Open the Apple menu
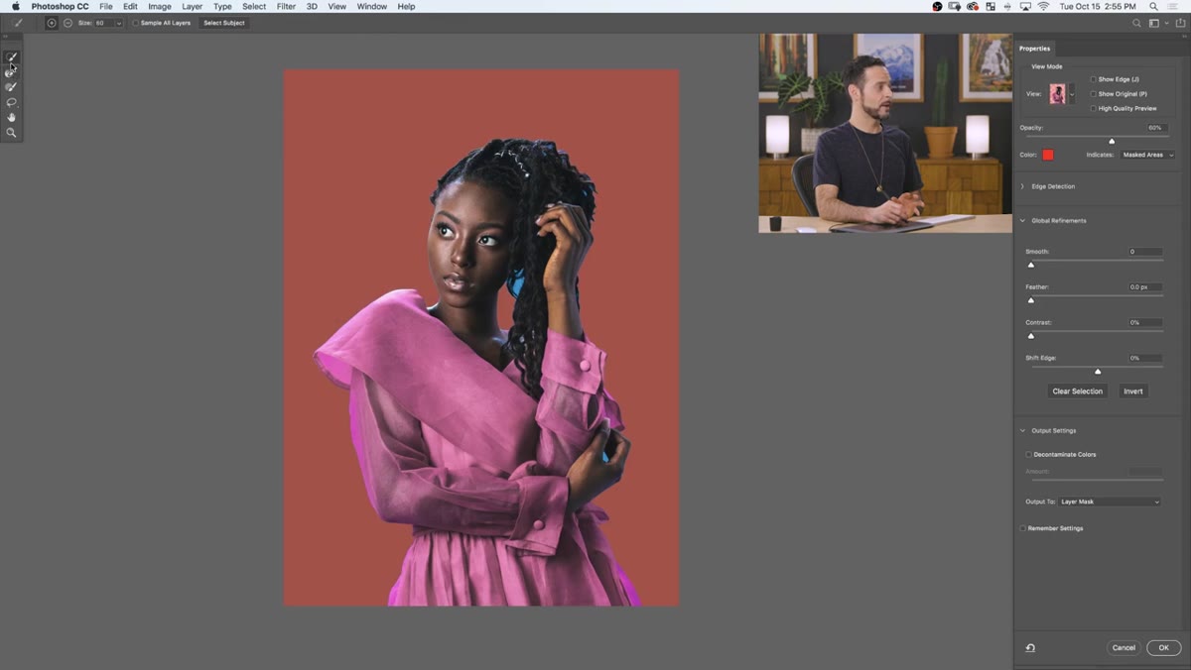The height and width of the screenshot is (670, 1191). (15, 6)
